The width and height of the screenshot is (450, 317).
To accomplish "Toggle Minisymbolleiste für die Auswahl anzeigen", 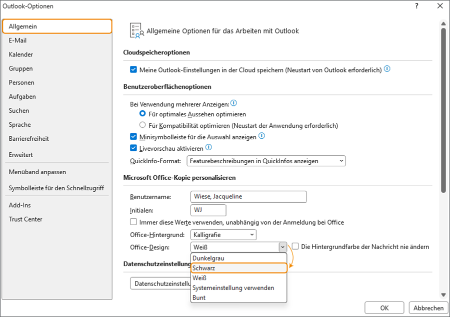I will point(133,137).
